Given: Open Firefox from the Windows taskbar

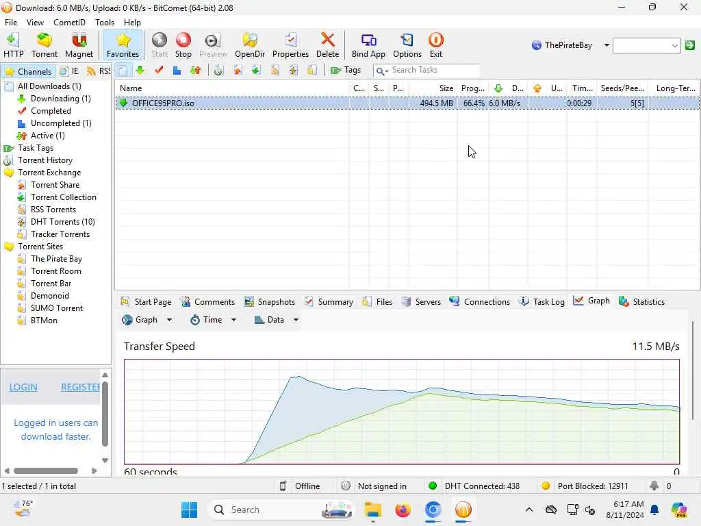Looking at the screenshot, I should (x=403, y=510).
